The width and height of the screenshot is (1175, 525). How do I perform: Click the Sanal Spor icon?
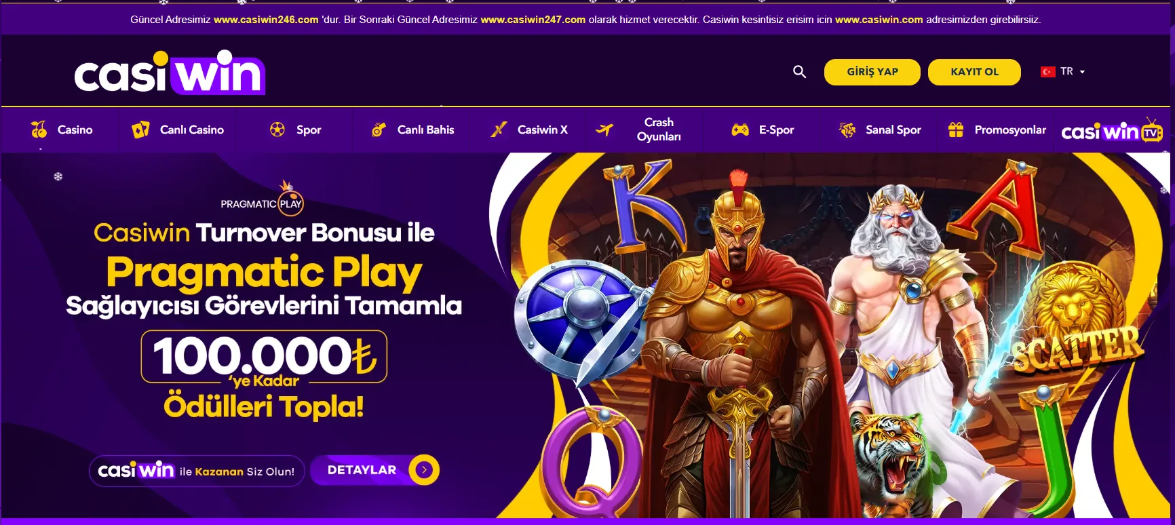847,130
